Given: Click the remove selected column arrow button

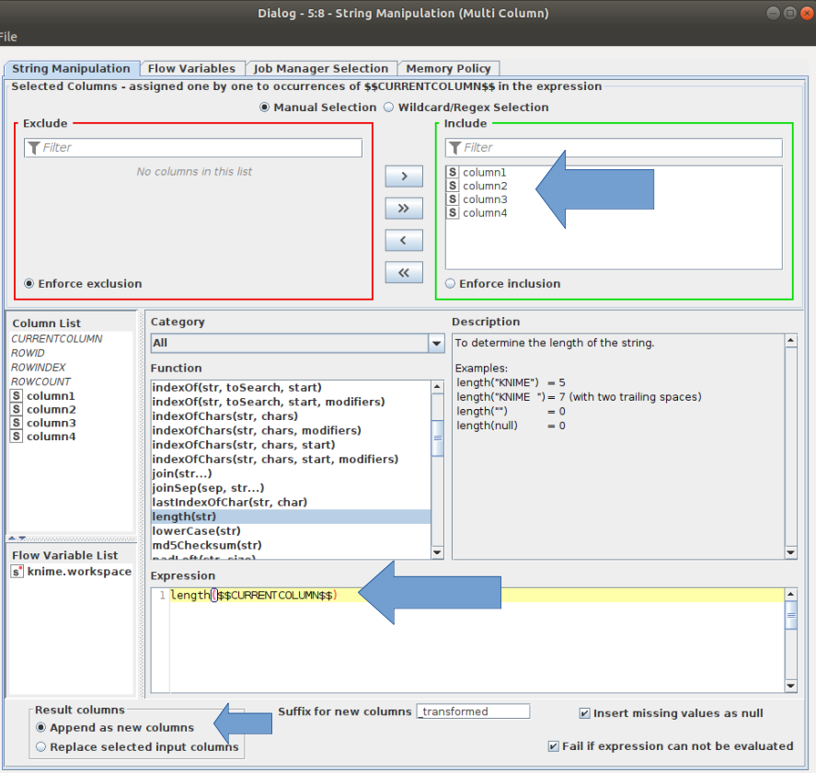Looking at the screenshot, I should point(403,241).
